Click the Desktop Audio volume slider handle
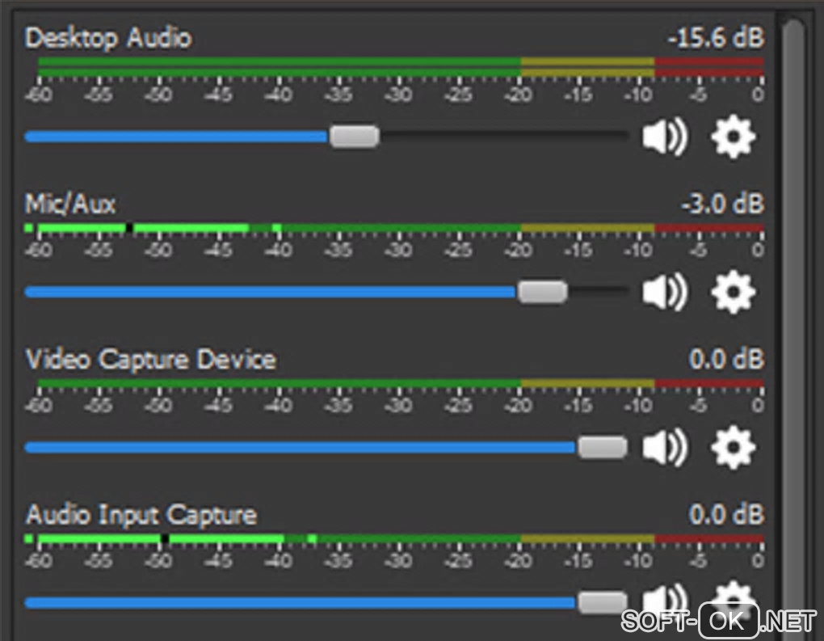Image resolution: width=824 pixels, height=641 pixels. (354, 137)
